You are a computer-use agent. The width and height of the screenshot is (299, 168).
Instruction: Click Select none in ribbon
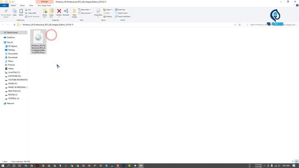tap(121, 13)
